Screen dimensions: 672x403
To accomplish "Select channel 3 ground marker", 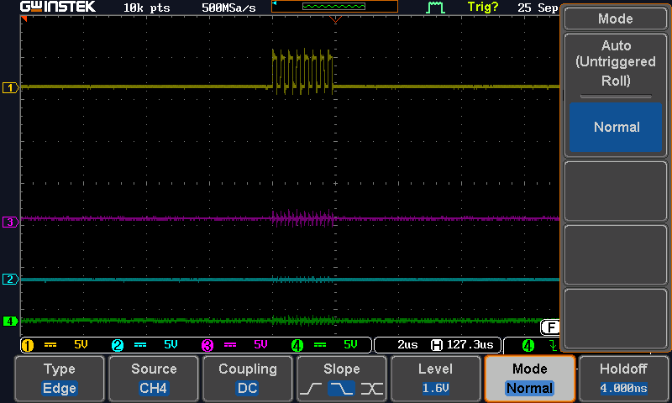I will click(10, 222).
